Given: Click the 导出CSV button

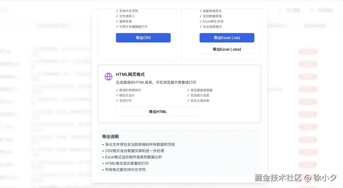Looking at the screenshot, I should point(143,37).
